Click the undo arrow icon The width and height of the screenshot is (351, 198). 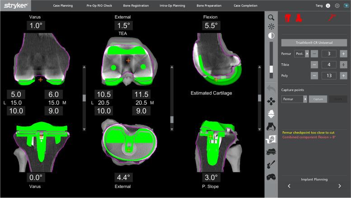pos(271,88)
